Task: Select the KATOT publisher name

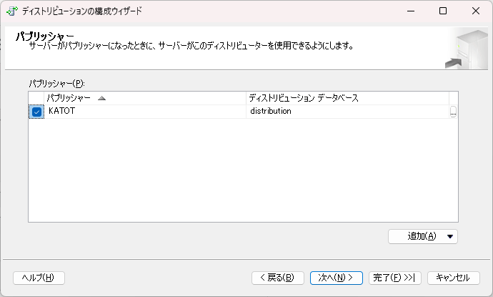Action: tap(62, 112)
